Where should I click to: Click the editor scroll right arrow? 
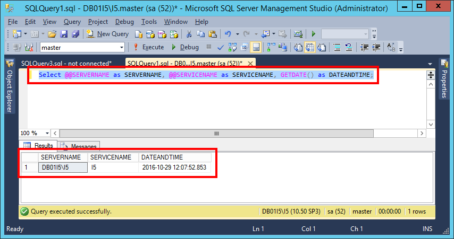[x=422, y=134]
